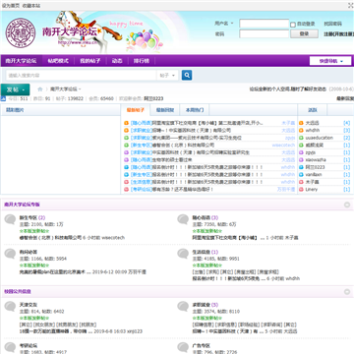Toggle the 自动登录 auto-login checkbox

[293, 25]
